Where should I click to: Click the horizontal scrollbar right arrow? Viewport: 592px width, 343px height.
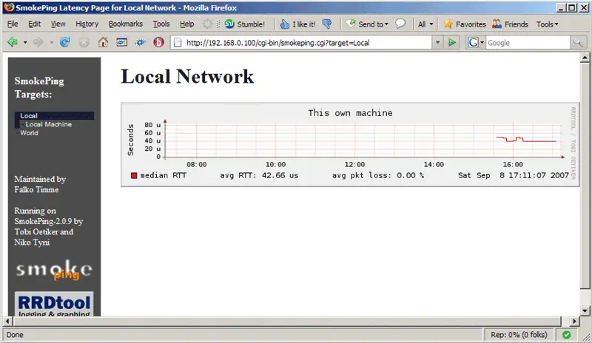click(x=574, y=321)
